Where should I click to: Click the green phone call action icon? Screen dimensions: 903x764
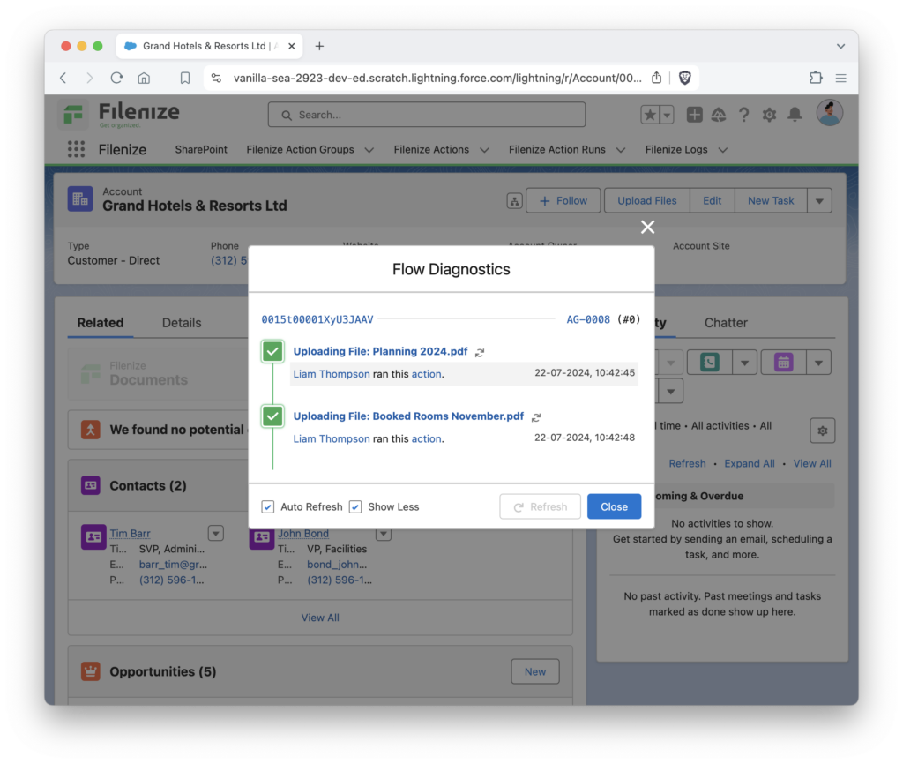tap(709, 362)
